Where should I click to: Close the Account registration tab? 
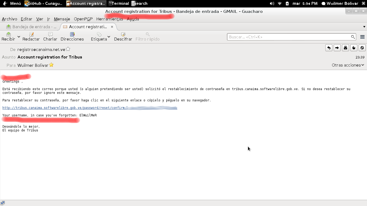(112, 27)
